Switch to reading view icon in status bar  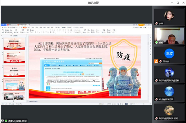122,104
